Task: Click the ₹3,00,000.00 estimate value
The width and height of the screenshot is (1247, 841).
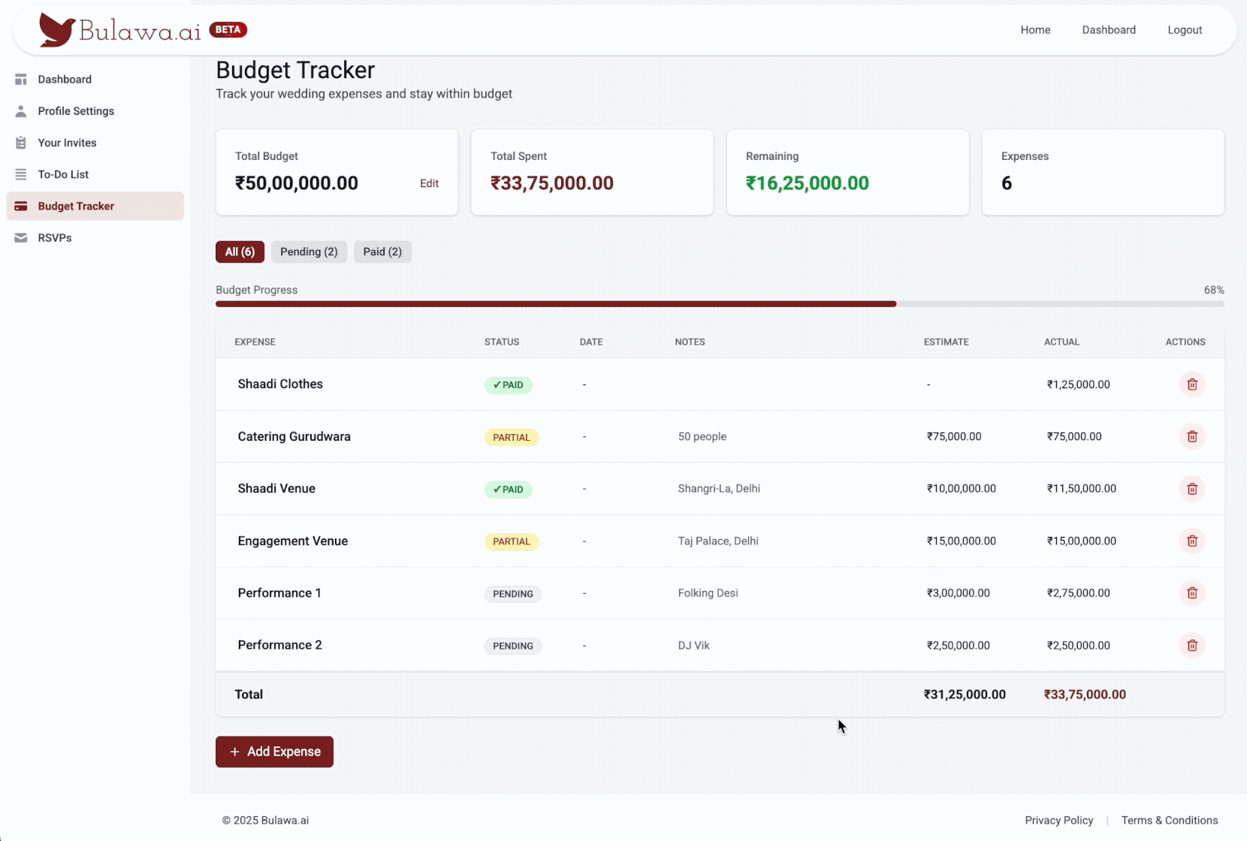Action: click(x=958, y=593)
